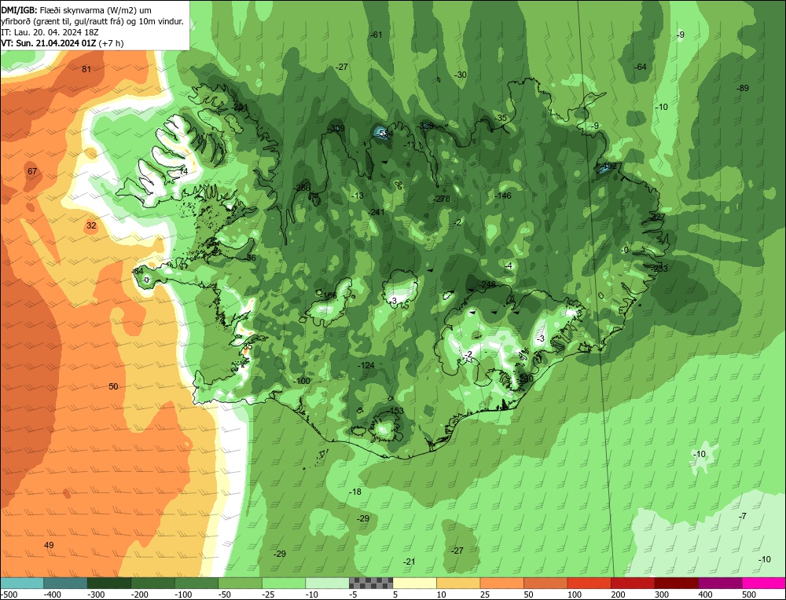This screenshot has height=600, width=786.
Task: Click the light teal swatch between -500 and -400
Action: 22,584
